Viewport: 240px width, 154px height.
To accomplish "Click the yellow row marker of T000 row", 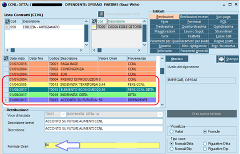I will tap(94, 27).
